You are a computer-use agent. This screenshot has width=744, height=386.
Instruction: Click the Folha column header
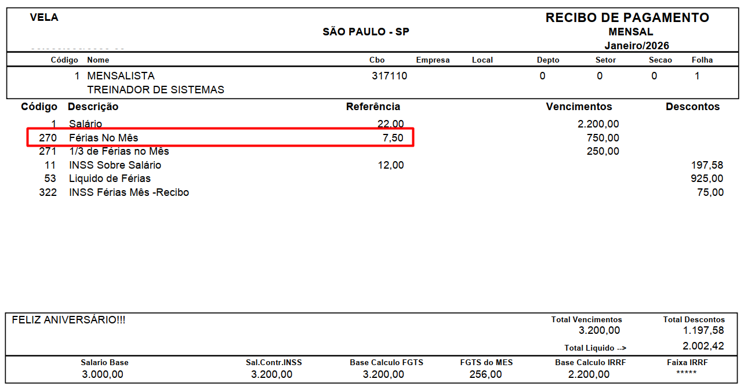(x=702, y=60)
